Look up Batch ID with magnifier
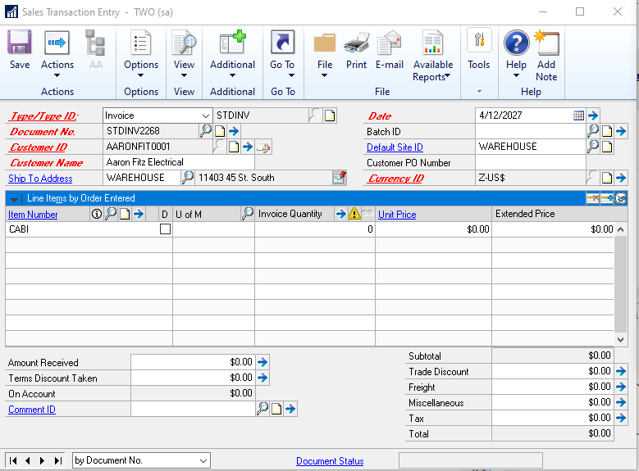The height and width of the screenshot is (471, 639). (x=593, y=131)
